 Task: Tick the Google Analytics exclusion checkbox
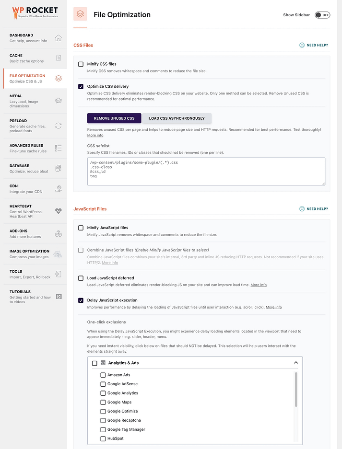point(103,393)
